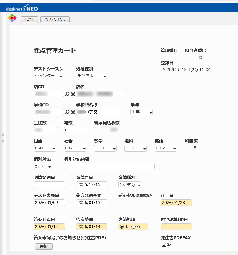This screenshot has height=255, width=238.
Task: Click the 計上日 date field
Action: pos(176,203)
